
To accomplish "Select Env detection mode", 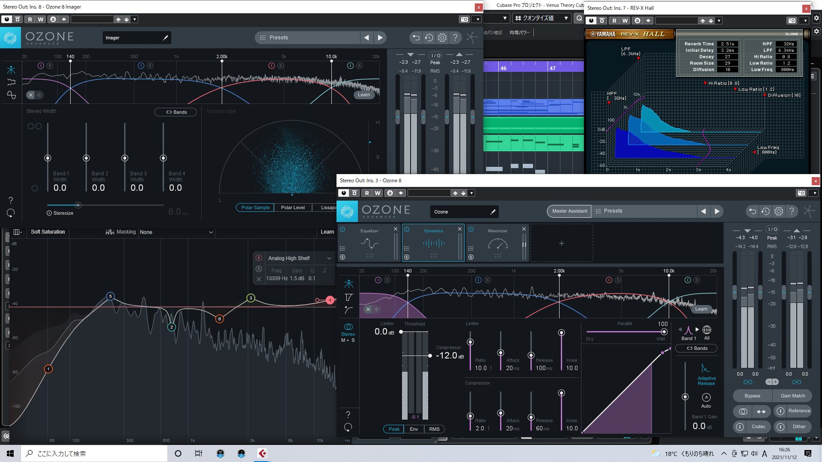I will coord(414,429).
